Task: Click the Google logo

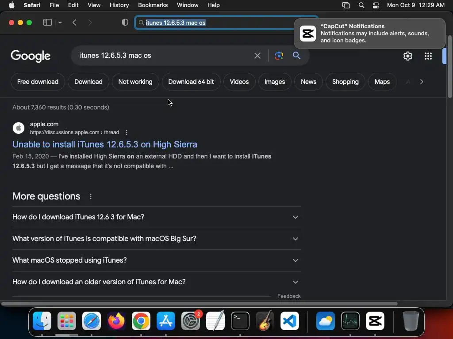Action: (x=31, y=56)
